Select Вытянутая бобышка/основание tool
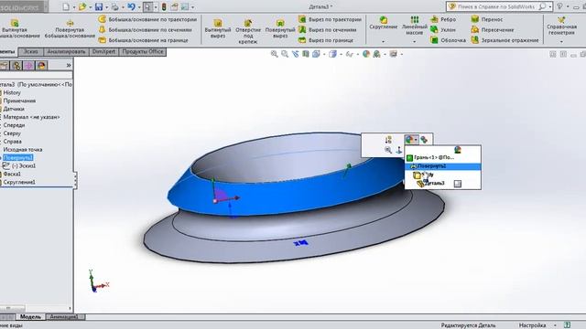The width and height of the screenshot is (586, 329). [x=18, y=29]
